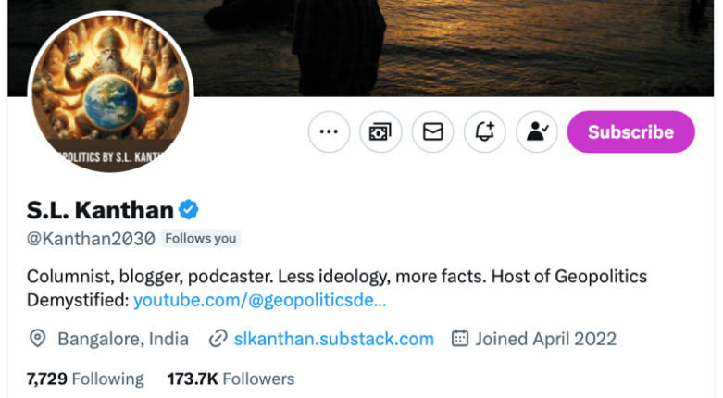Toggle the following person-check button
Screen dimensions: 723x398
[x=536, y=131]
